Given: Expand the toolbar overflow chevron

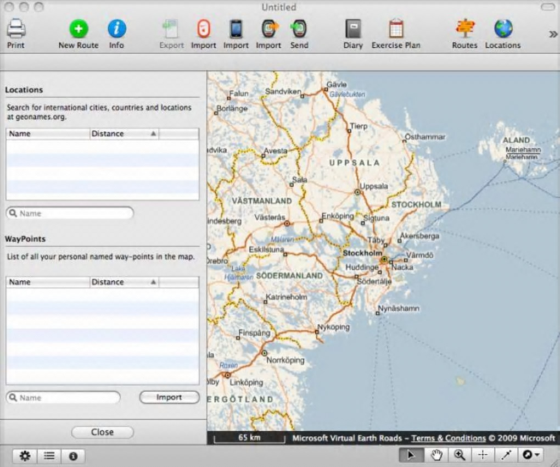Looking at the screenshot, I should [x=553, y=34].
